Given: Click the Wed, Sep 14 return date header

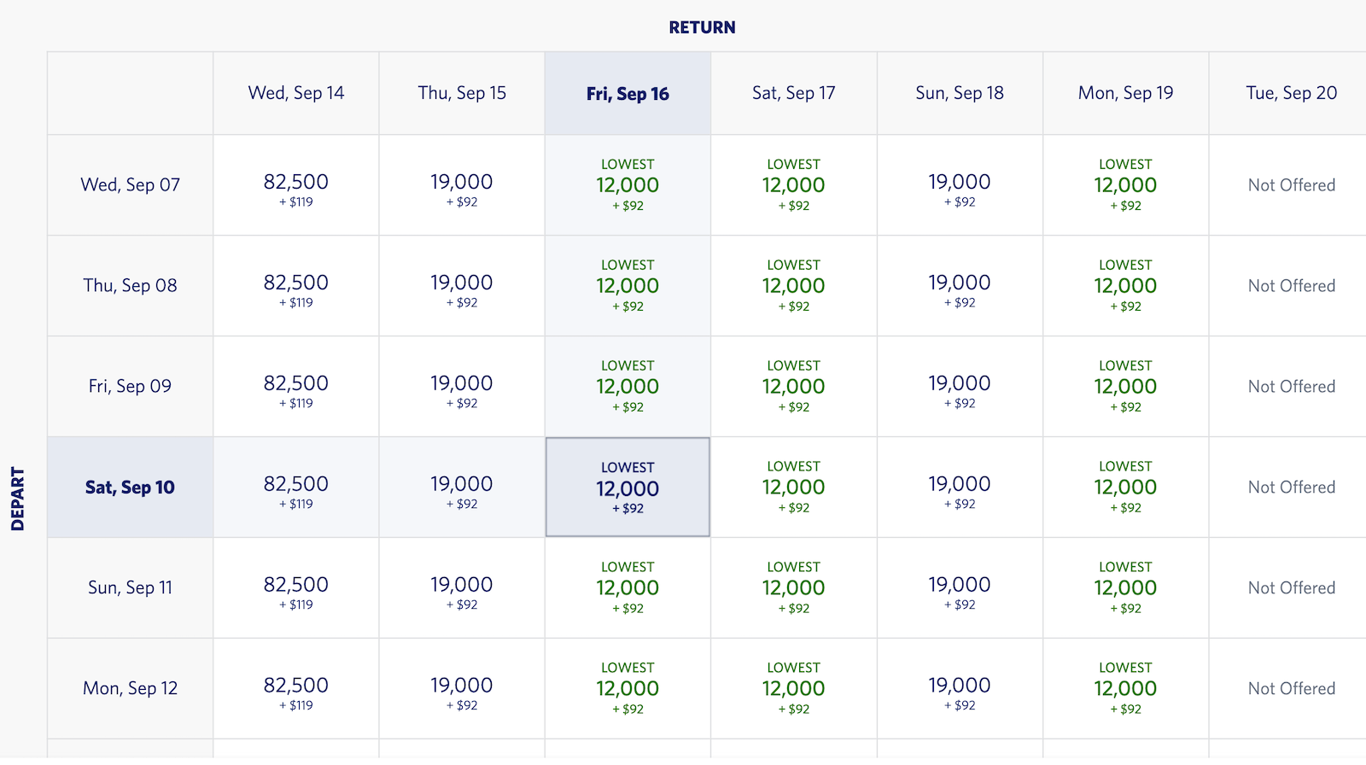Looking at the screenshot, I should pos(295,93).
